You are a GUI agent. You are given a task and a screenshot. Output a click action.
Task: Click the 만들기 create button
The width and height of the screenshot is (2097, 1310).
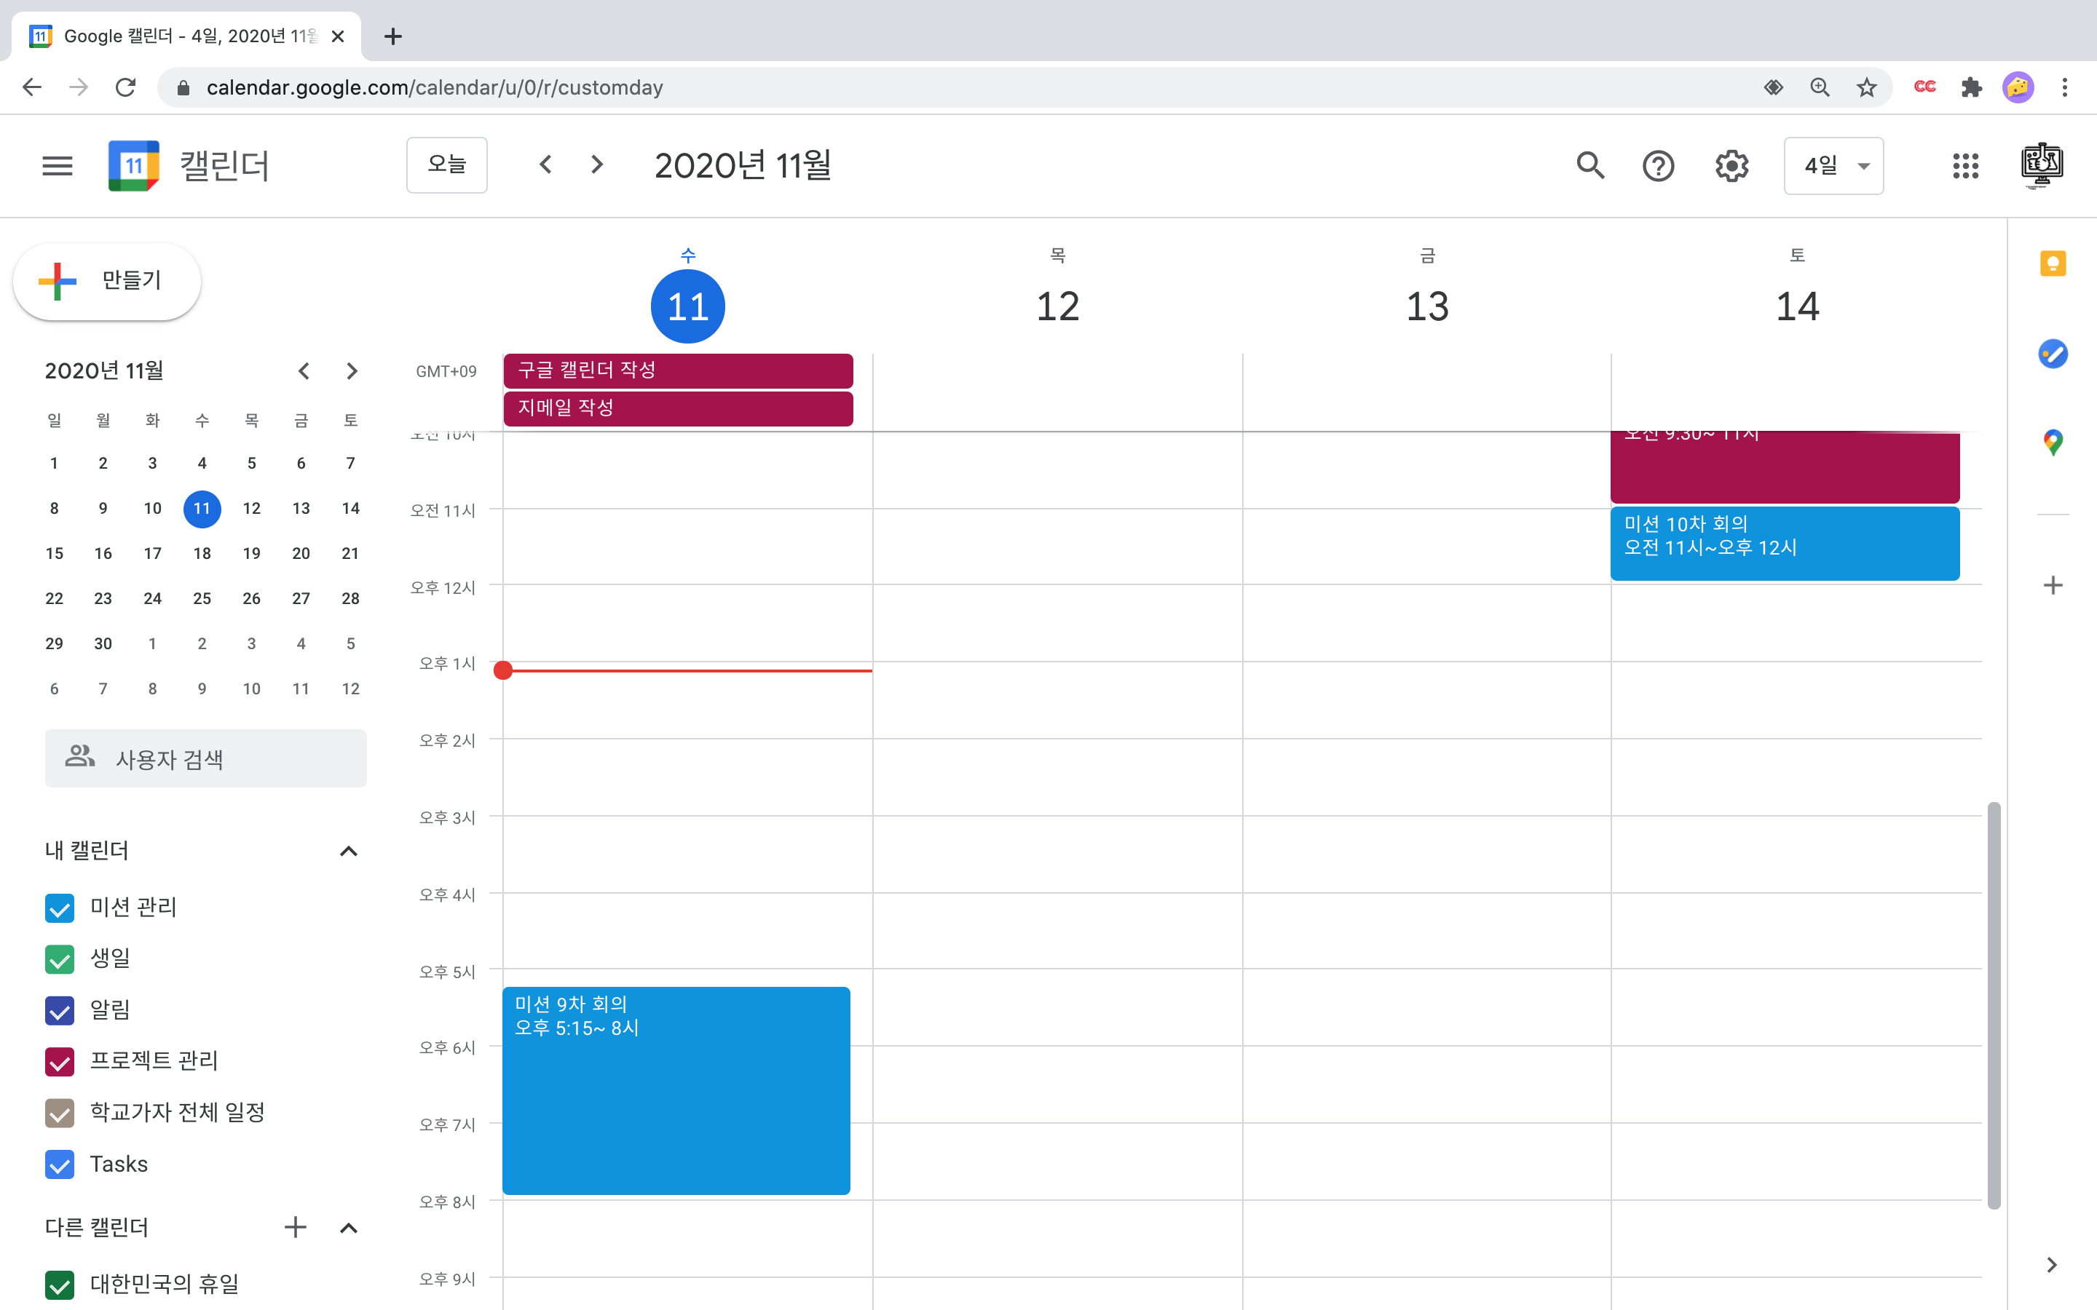click(x=108, y=281)
